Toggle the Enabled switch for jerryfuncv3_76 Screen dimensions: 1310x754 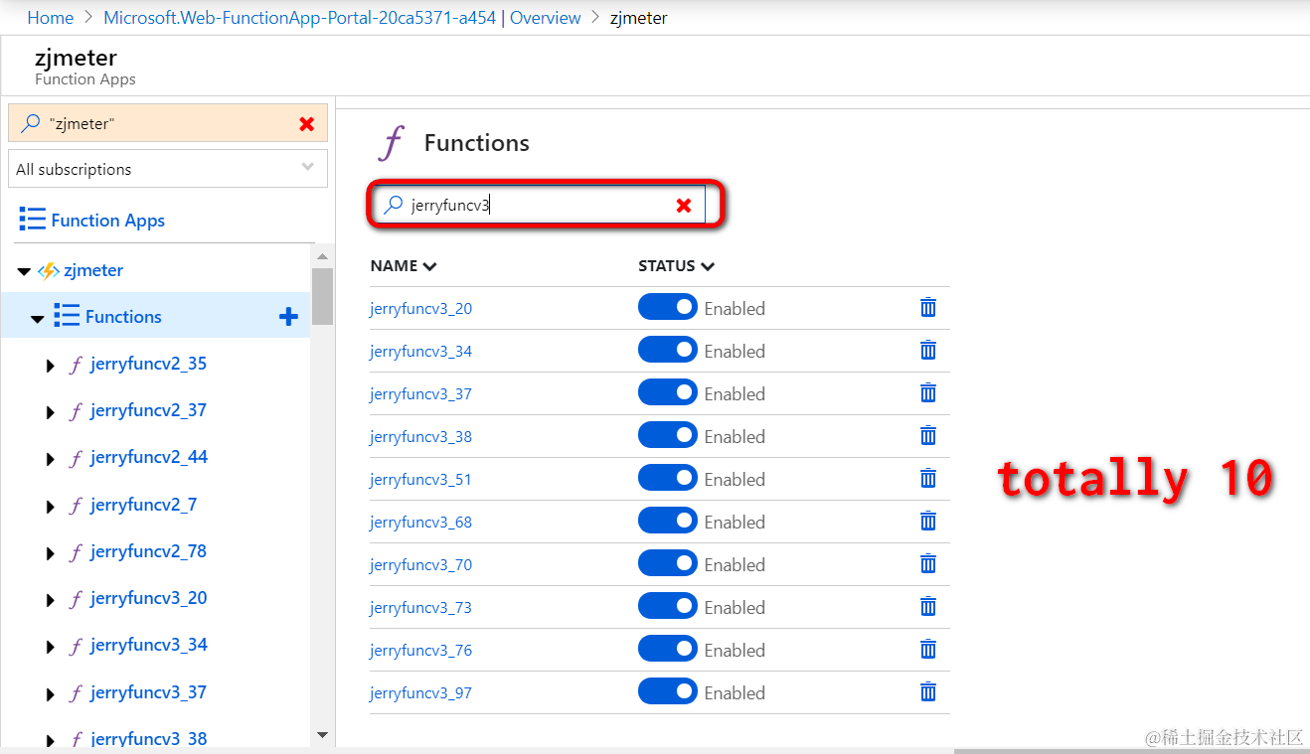668,650
